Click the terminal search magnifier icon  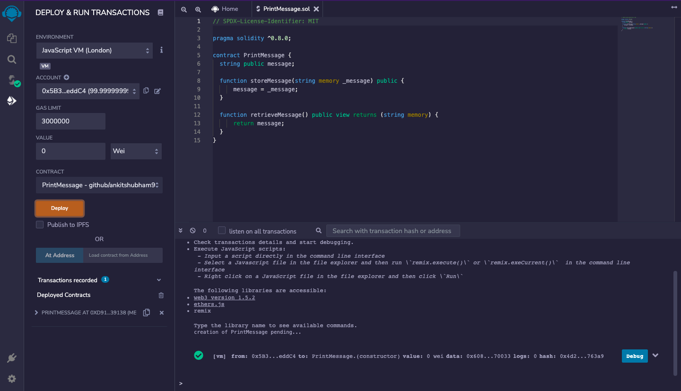[x=319, y=231]
